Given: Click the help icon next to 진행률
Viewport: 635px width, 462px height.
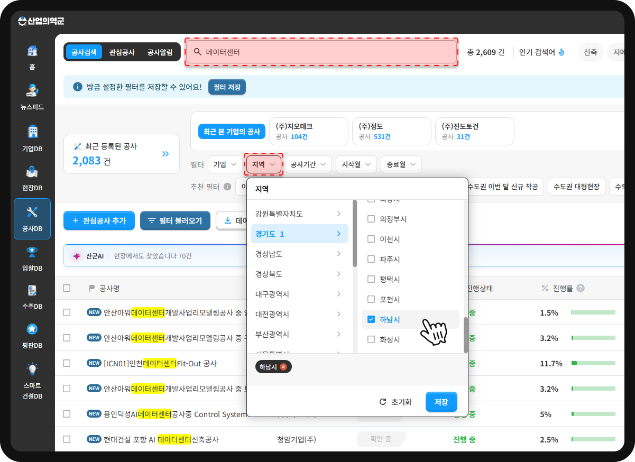Looking at the screenshot, I should click(x=581, y=288).
